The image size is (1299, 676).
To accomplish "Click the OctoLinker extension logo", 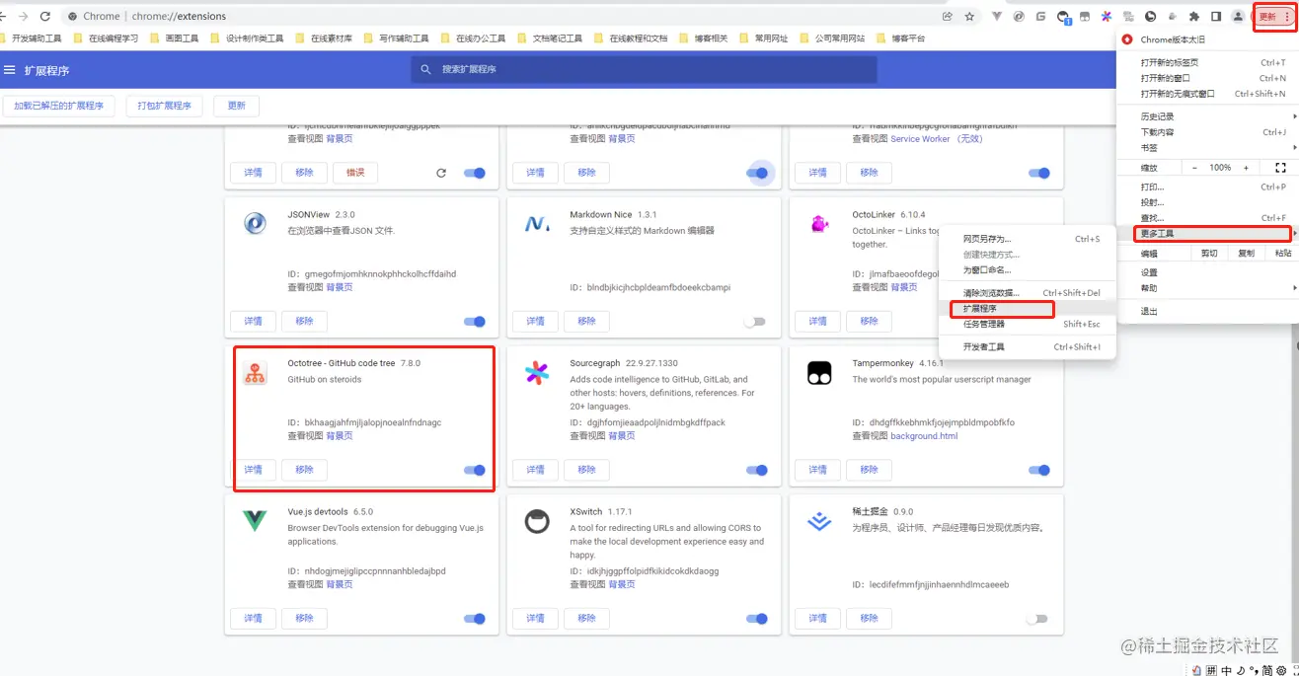I will pyautogui.click(x=819, y=224).
